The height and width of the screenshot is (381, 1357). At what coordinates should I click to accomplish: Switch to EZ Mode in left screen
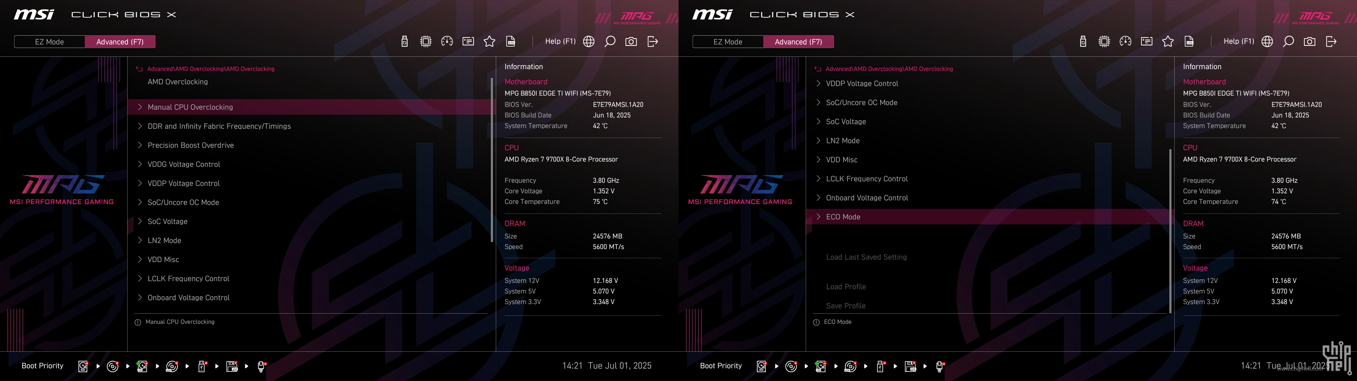point(49,42)
